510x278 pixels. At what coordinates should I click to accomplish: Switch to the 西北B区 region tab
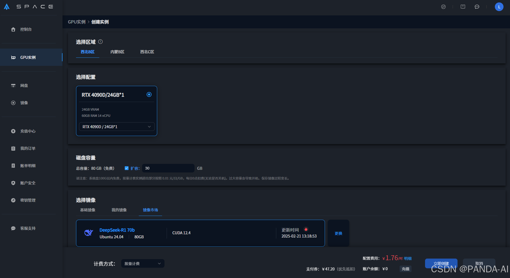coord(88,52)
